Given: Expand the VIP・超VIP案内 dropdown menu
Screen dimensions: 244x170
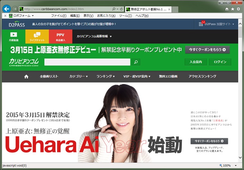Looking at the screenshot, I should click(x=137, y=76).
